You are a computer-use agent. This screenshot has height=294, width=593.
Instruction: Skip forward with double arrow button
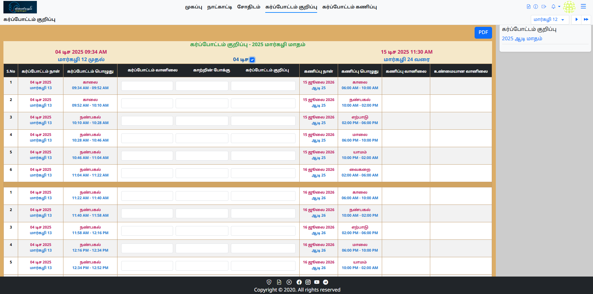click(586, 20)
